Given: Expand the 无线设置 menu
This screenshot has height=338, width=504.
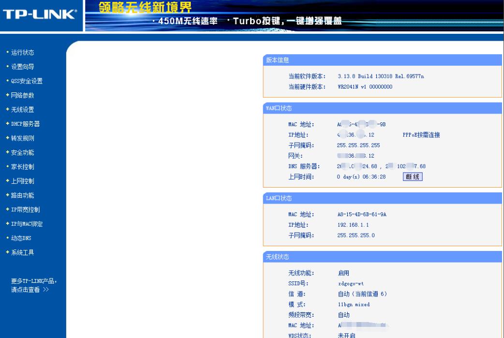Looking at the screenshot, I should [23, 110].
